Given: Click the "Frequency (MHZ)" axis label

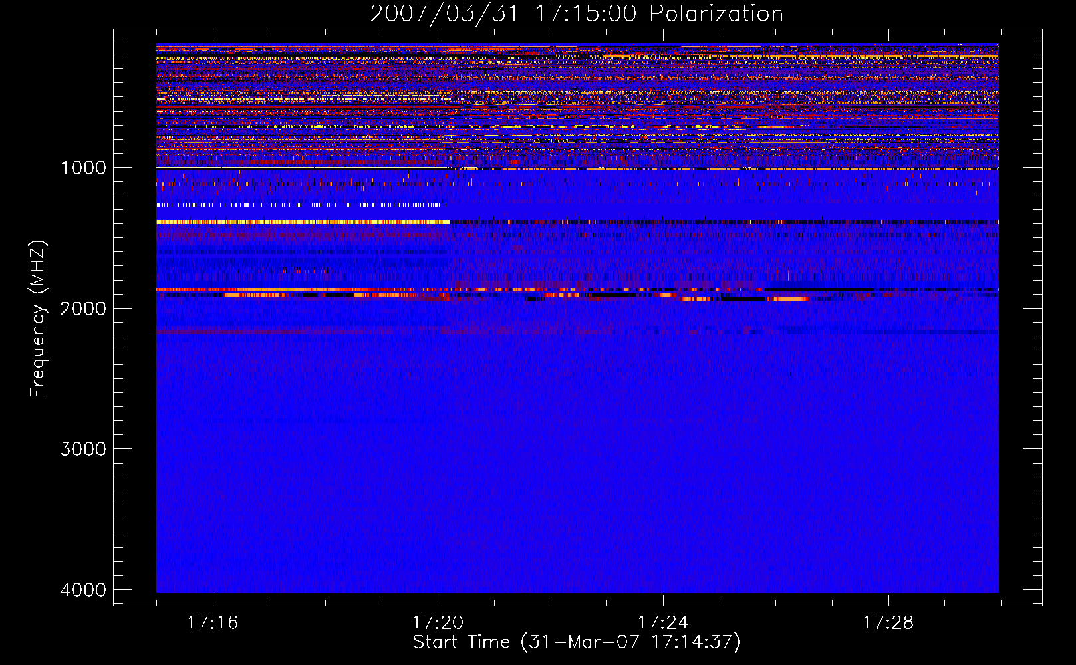Looking at the screenshot, I should click(38, 319).
